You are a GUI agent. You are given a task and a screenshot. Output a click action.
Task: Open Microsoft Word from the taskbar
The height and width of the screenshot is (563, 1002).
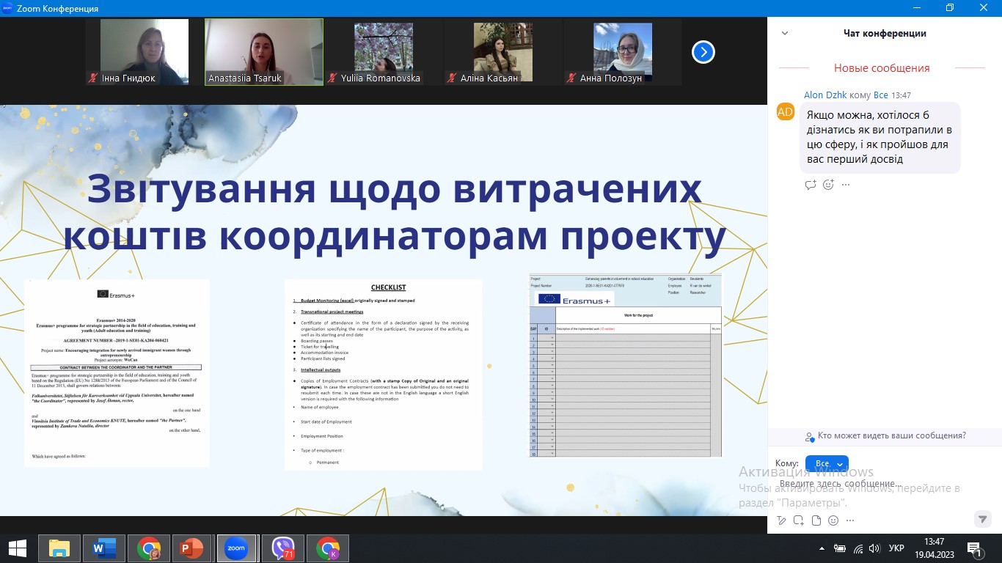(x=104, y=548)
